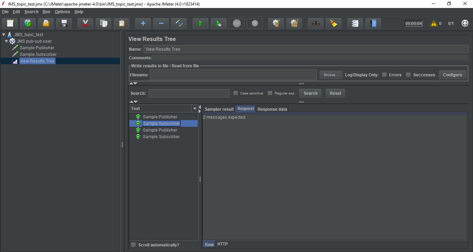This screenshot has height=252, width=473.
Task: Click the Add plus toolbar icon
Action: 143,24
